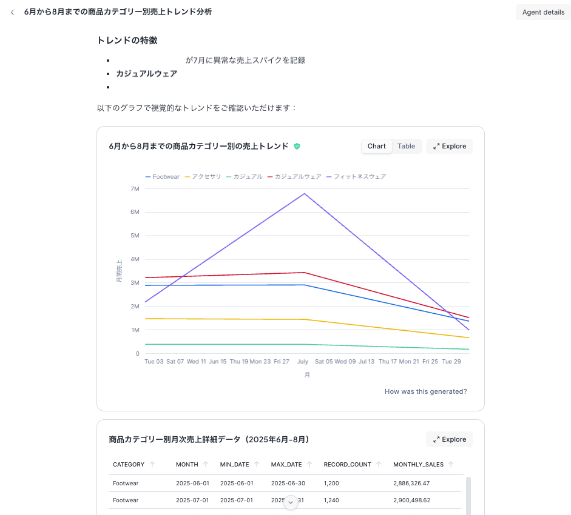571x515 pixels.
Task: Open Explore view for the detail data table
Action: click(449, 439)
